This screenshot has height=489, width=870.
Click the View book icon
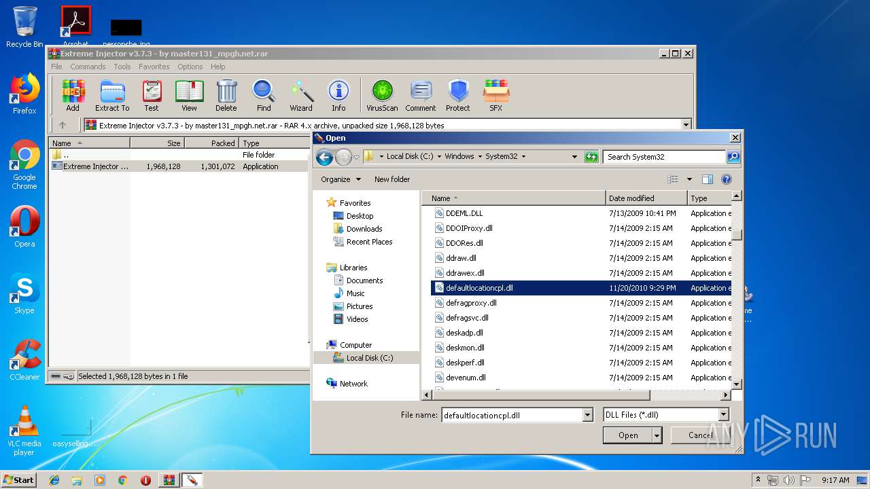point(189,95)
